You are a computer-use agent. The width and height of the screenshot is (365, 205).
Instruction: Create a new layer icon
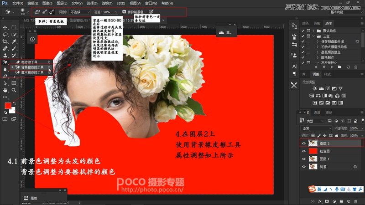click(x=349, y=201)
